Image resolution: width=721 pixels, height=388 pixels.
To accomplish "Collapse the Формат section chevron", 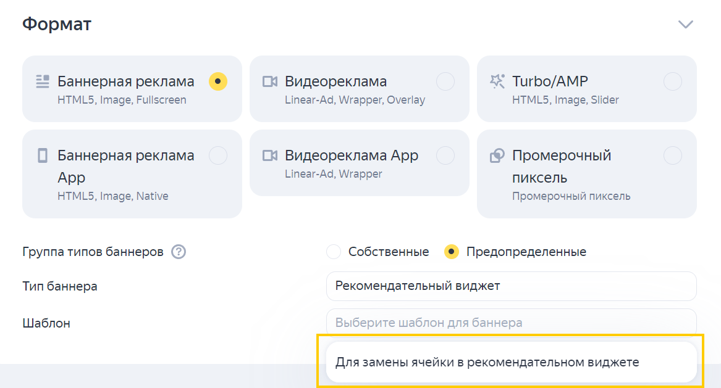I will click(685, 25).
